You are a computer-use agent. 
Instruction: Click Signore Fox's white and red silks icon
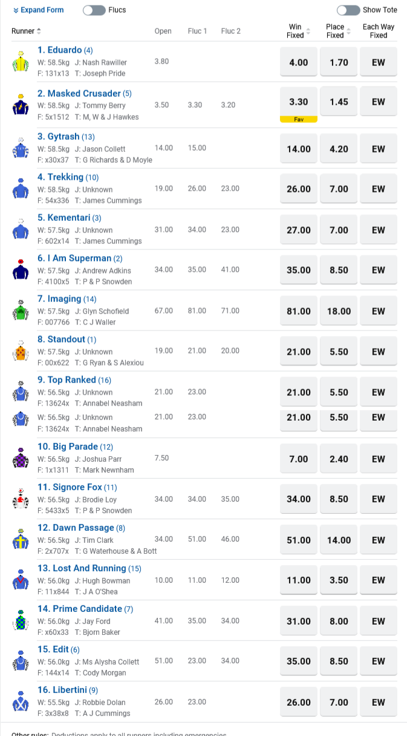tap(21, 499)
